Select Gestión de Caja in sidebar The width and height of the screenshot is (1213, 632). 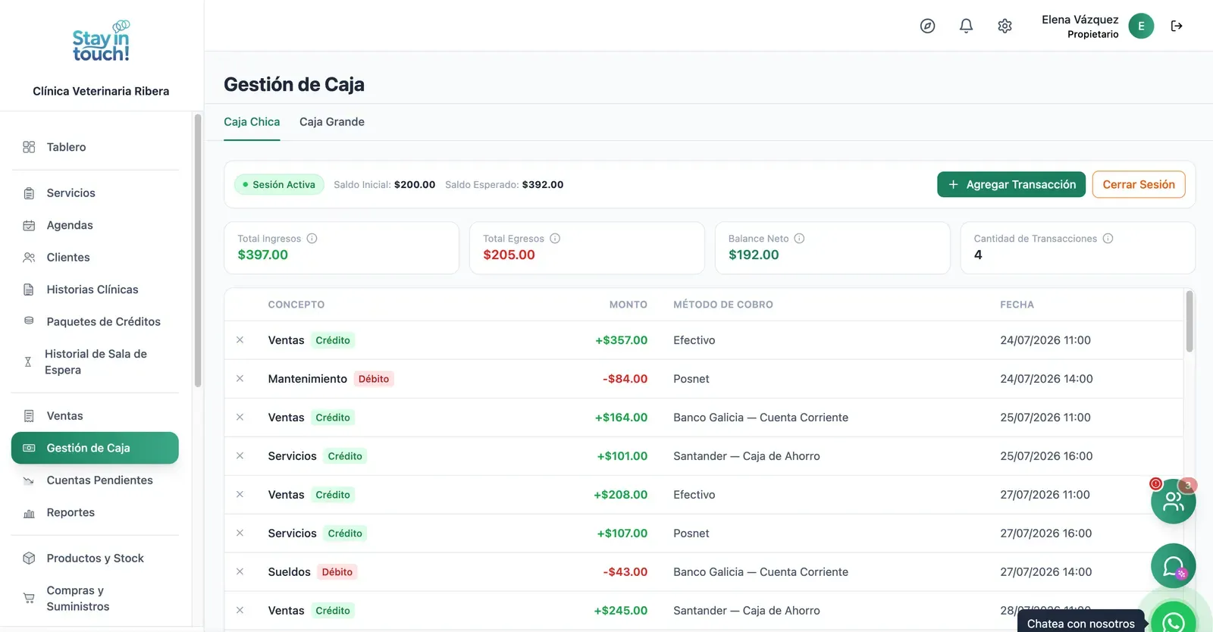(95, 448)
